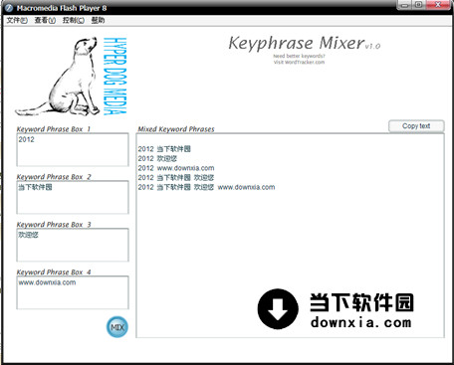Select the '2012 当下软件园' result line

click(x=164, y=149)
